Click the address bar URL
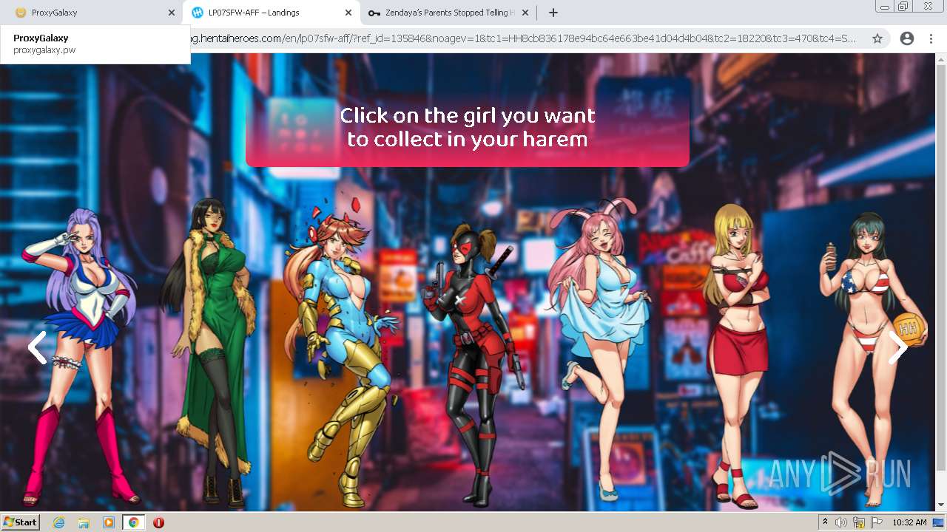 [x=522, y=38]
